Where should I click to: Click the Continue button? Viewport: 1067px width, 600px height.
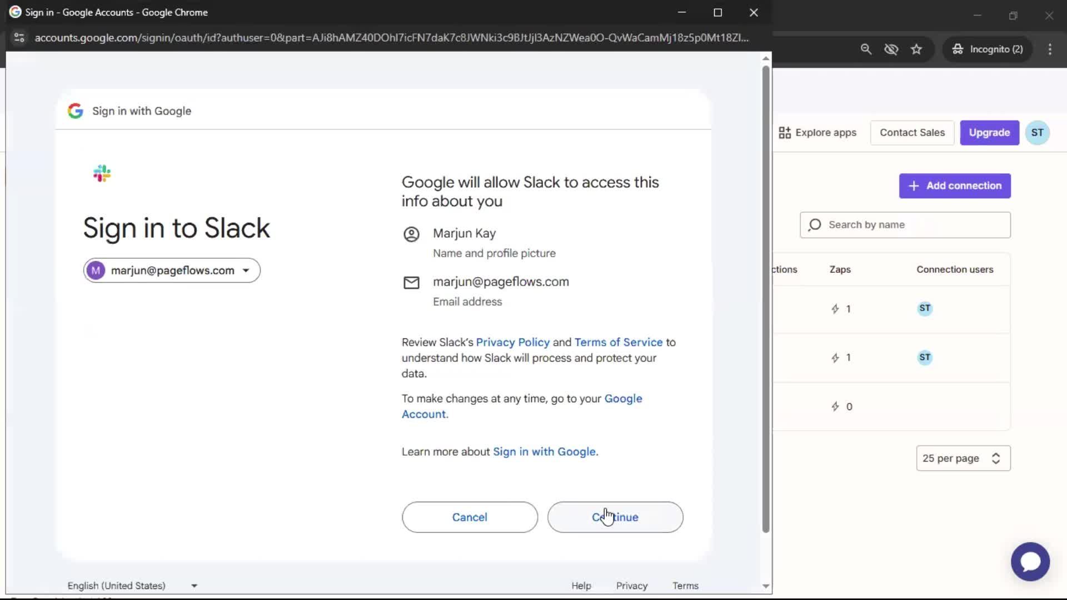[615, 517]
